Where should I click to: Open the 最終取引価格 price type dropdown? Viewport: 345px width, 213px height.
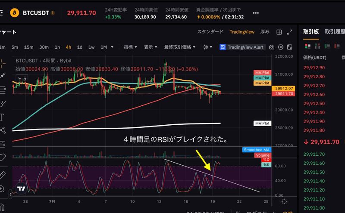pos(179,47)
